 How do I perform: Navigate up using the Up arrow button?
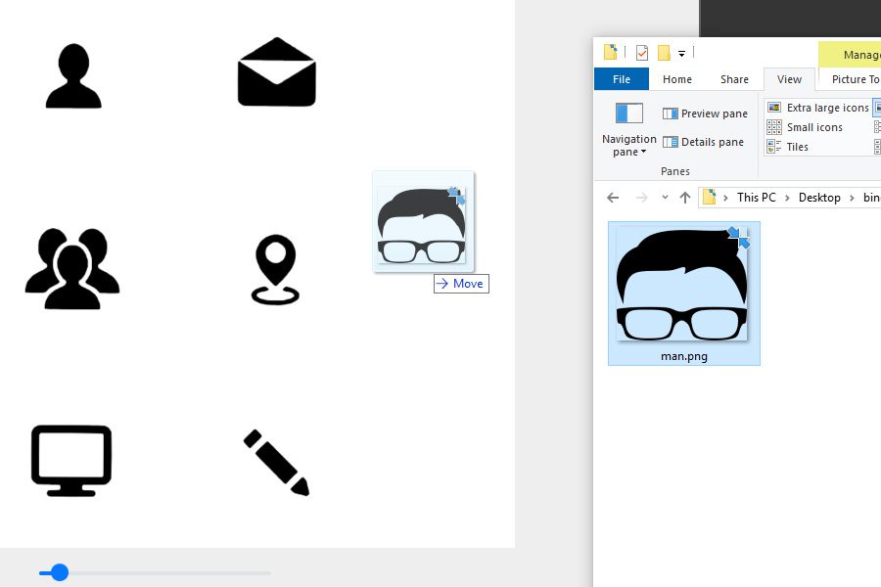(x=685, y=197)
